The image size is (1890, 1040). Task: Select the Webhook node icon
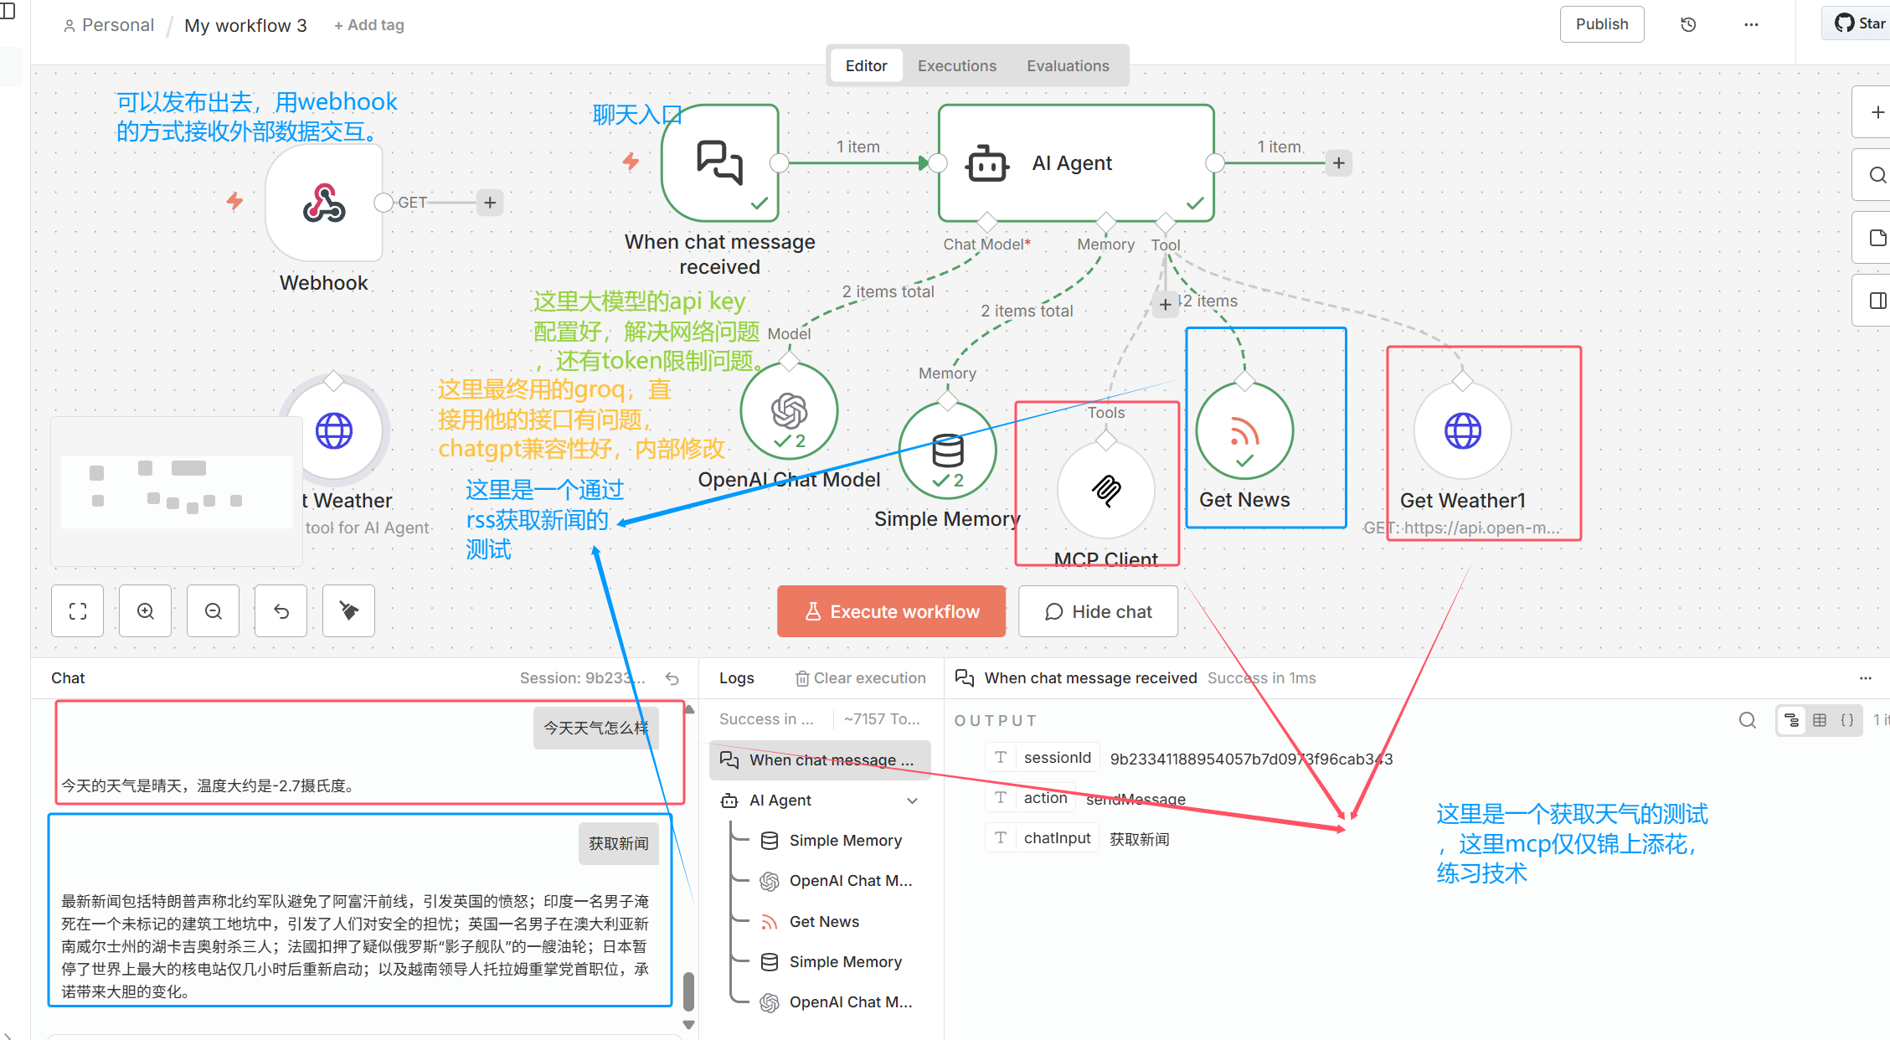pyautogui.click(x=324, y=203)
